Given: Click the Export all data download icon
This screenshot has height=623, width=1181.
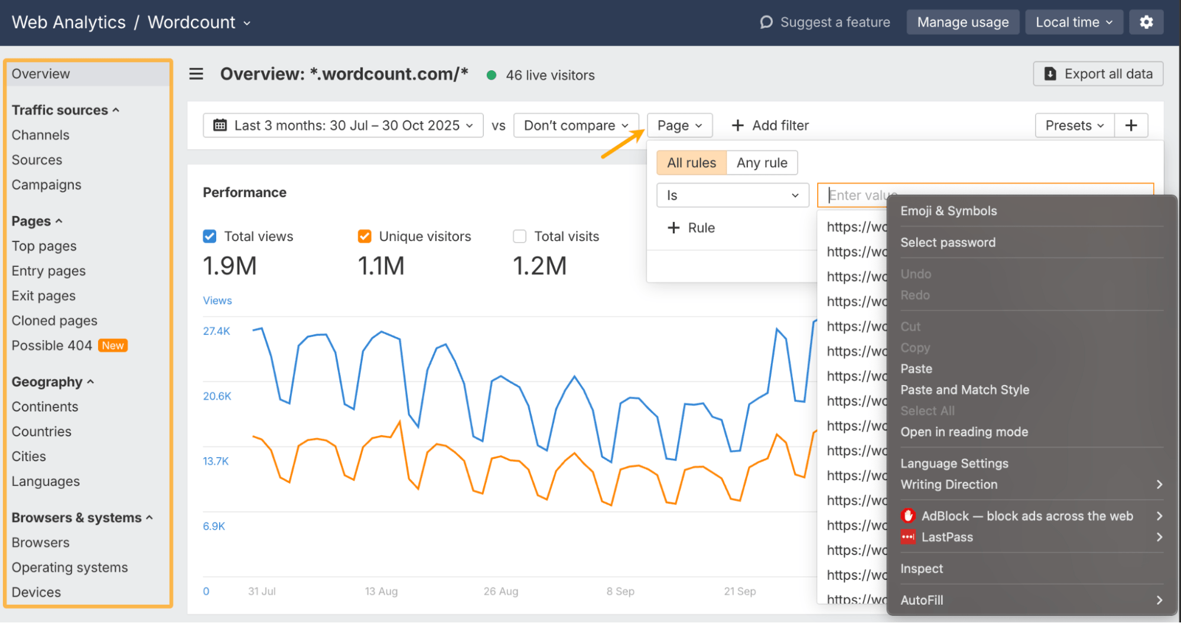Looking at the screenshot, I should pyautogui.click(x=1050, y=74).
